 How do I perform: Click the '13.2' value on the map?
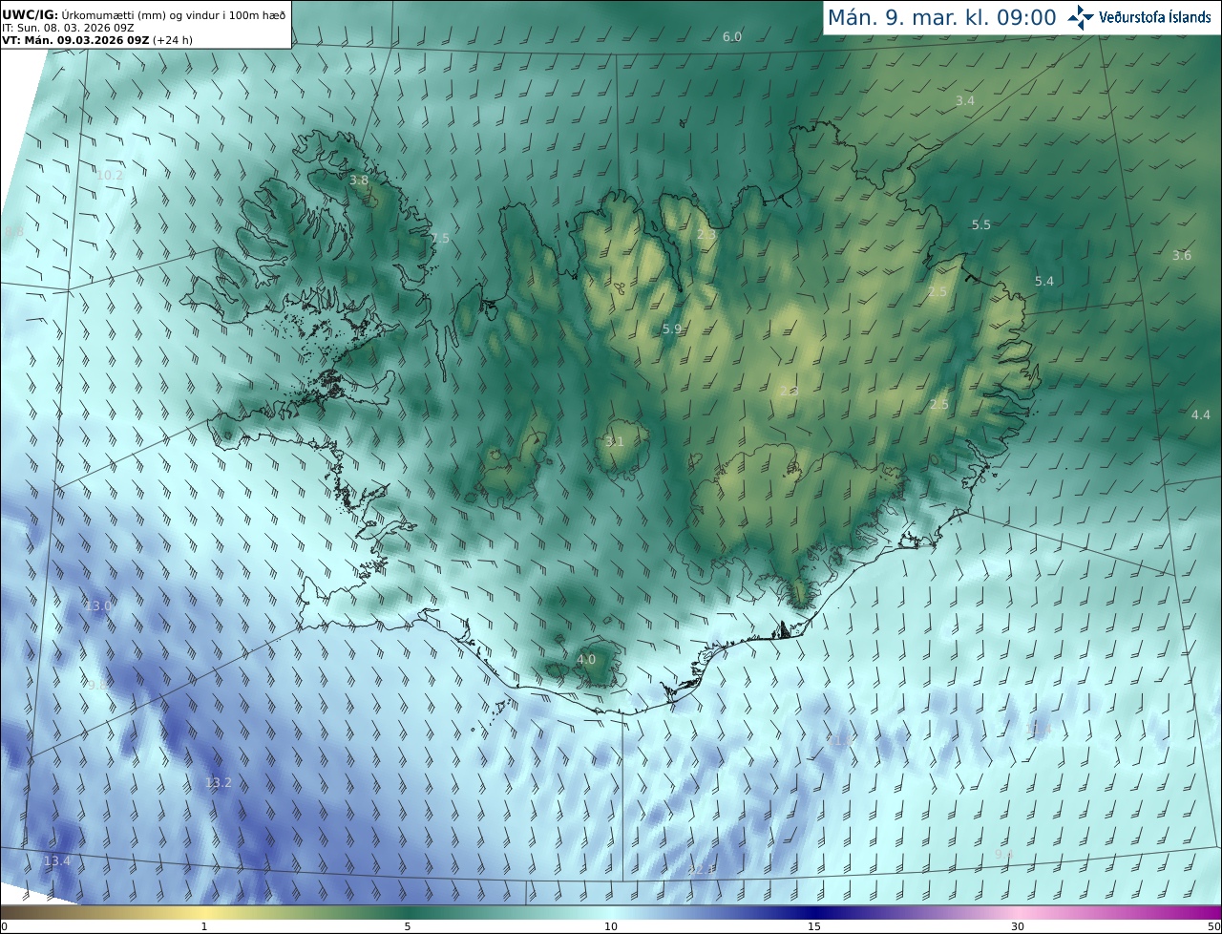point(218,782)
